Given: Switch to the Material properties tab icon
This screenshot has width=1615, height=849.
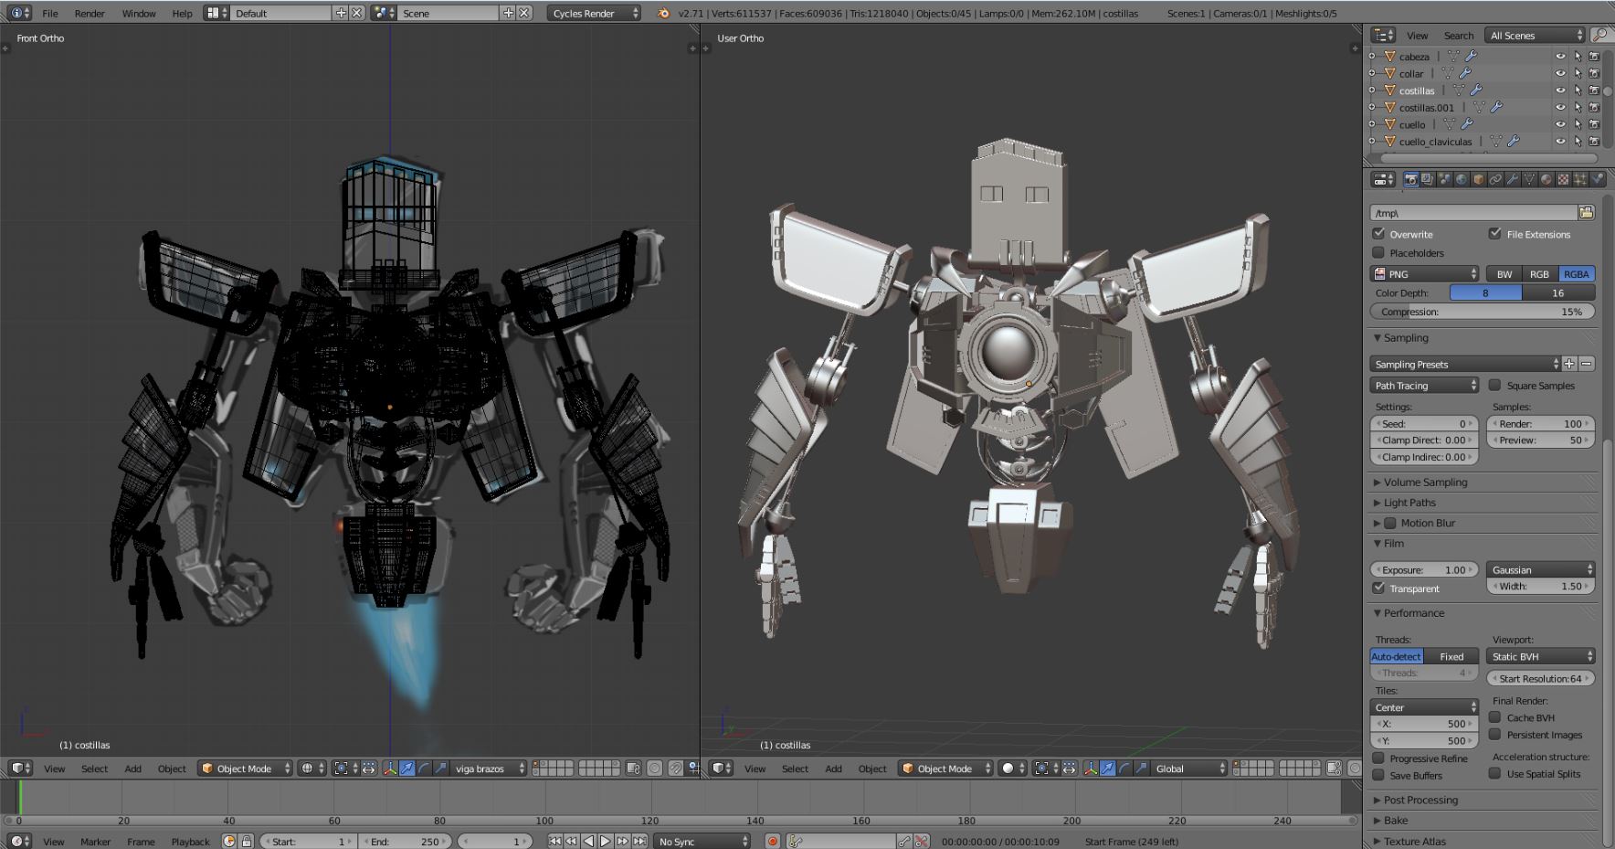Looking at the screenshot, I should (1546, 180).
